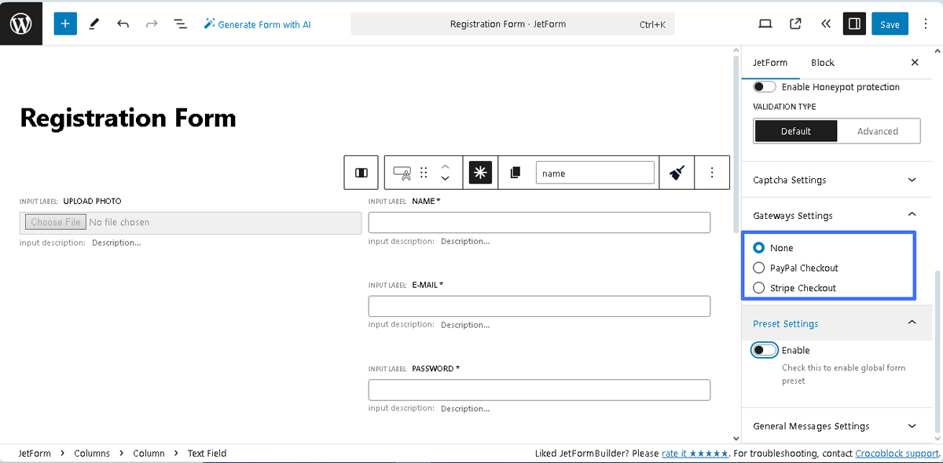
Task: Click in the Password text field
Action: (539, 390)
